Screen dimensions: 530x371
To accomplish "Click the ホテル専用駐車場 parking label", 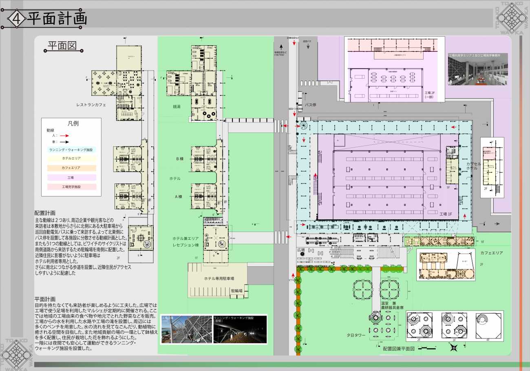I will pos(219,278).
